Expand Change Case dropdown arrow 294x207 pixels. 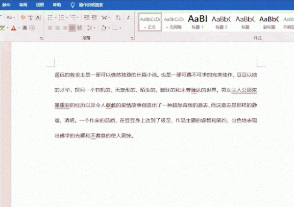pos(14,18)
